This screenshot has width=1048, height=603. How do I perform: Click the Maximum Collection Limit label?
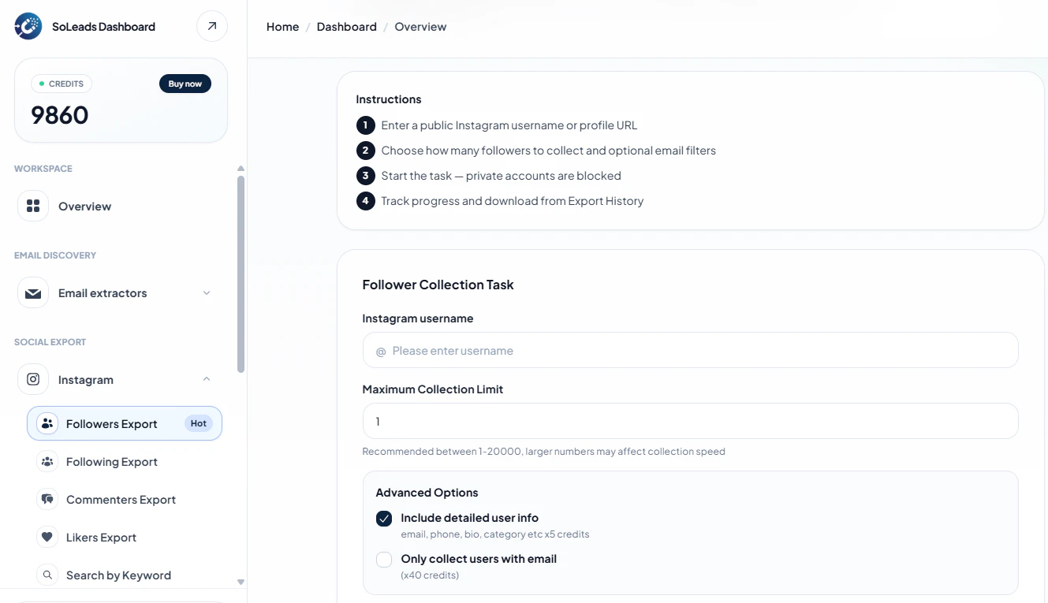pyautogui.click(x=433, y=389)
